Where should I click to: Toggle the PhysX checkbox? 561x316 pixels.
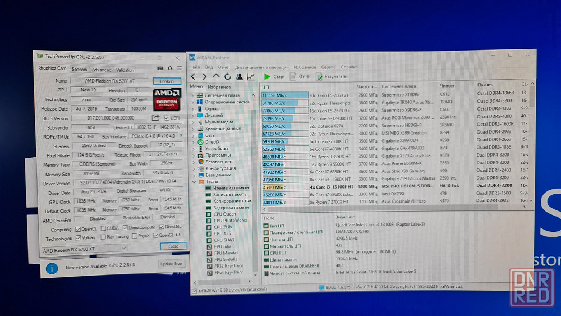click(135, 236)
